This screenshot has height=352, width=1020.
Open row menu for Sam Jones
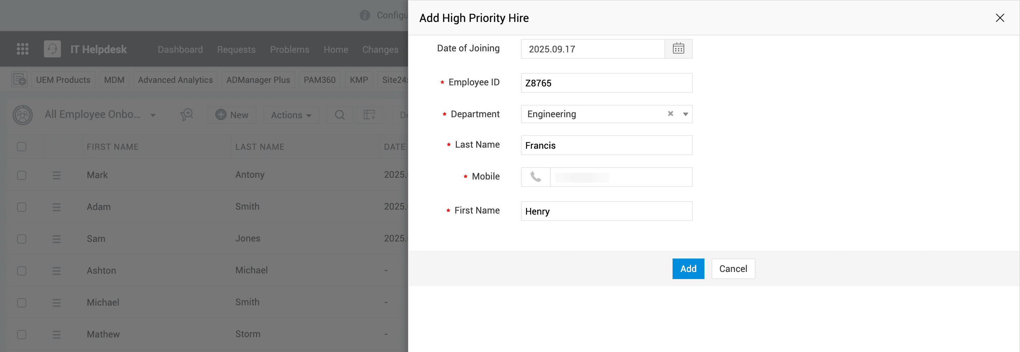tap(57, 239)
